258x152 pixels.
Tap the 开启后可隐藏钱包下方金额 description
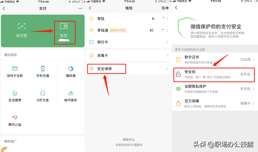(201, 91)
